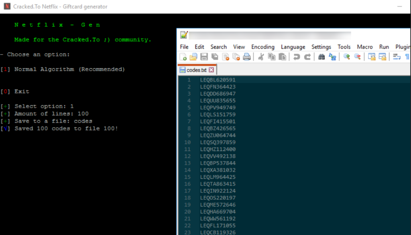Undo the last edit
The image size is (411, 235).
pos(297,57)
